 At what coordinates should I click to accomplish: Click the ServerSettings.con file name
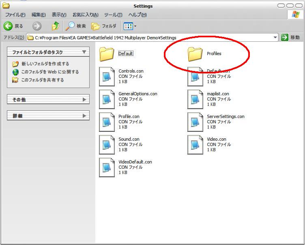tap(226, 116)
